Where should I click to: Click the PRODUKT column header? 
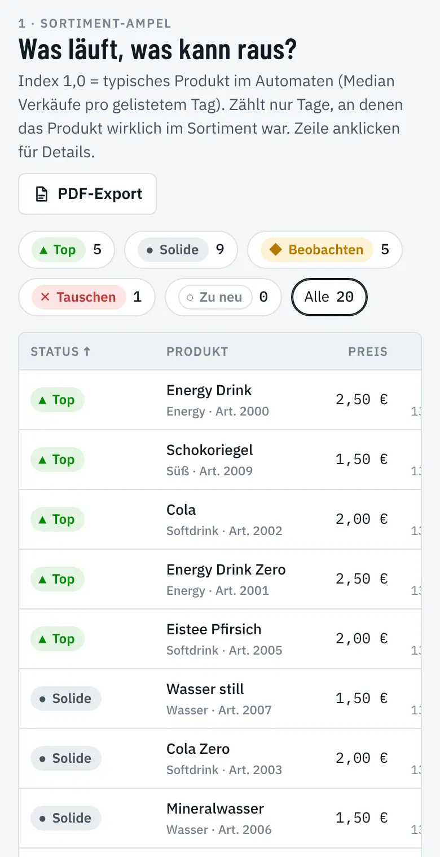[197, 352]
